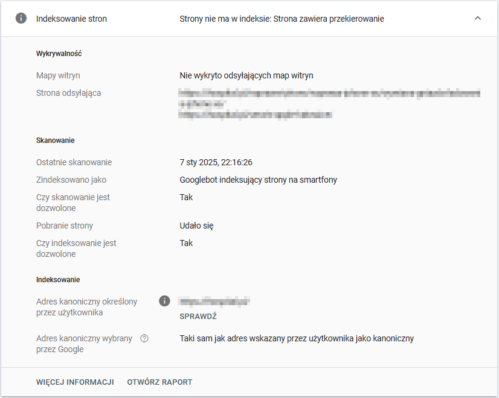Click the Udało się fetch status

(196, 226)
